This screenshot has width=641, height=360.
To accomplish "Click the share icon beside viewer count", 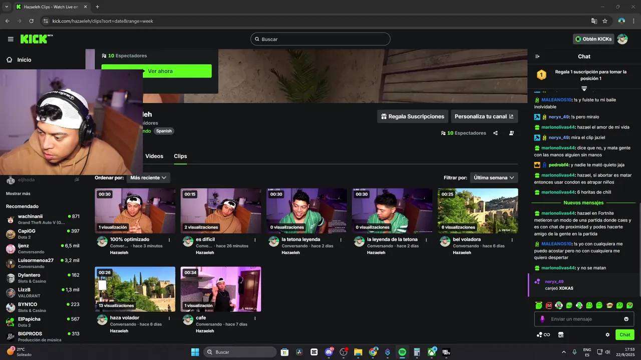I will tap(495, 133).
